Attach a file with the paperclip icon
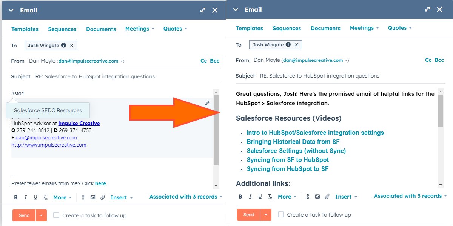 pos(103,197)
